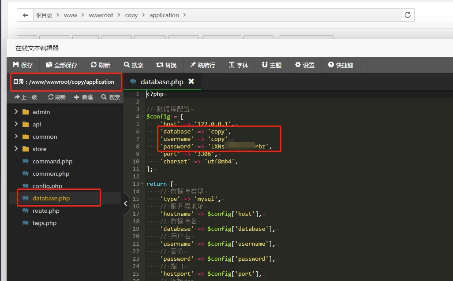453x281 pixels.
Task: Click the Refresh (刷新) toolbar button
Action: point(101,65)
